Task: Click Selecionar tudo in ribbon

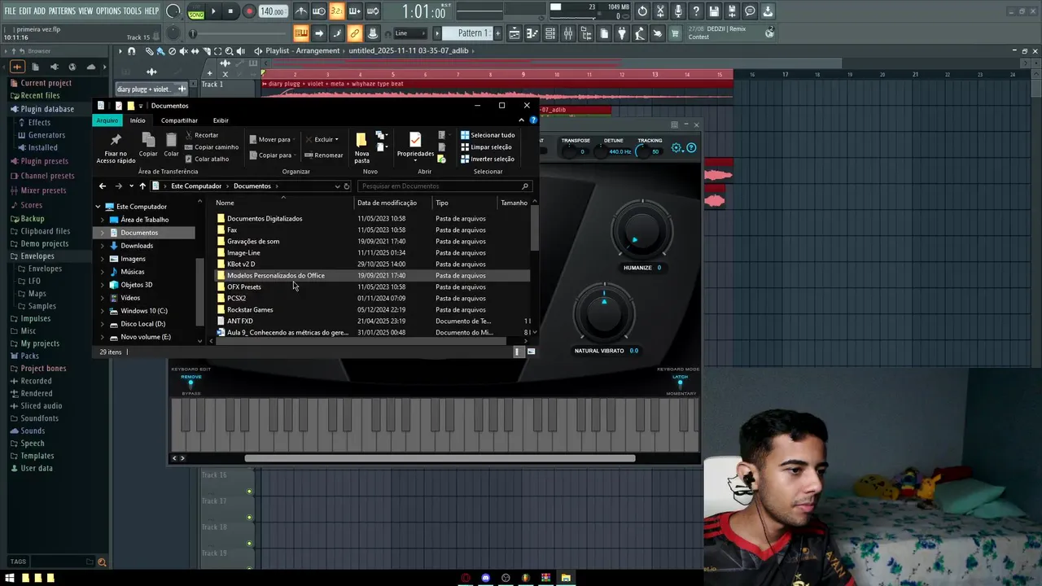Action: click(x=488, y=135)
